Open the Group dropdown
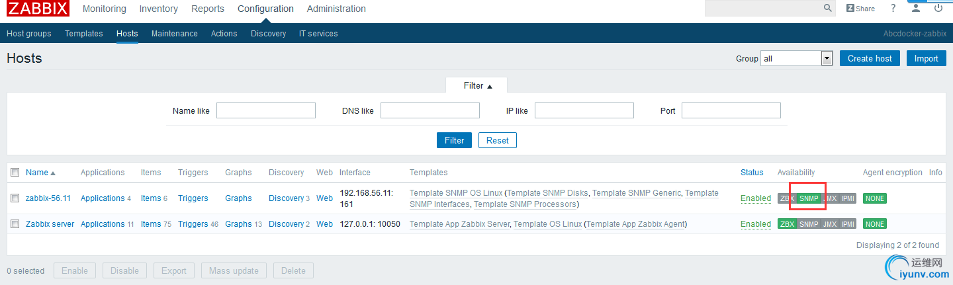This screenshot has width=953, height=285. pyautogui.click(x=796, y=58)
